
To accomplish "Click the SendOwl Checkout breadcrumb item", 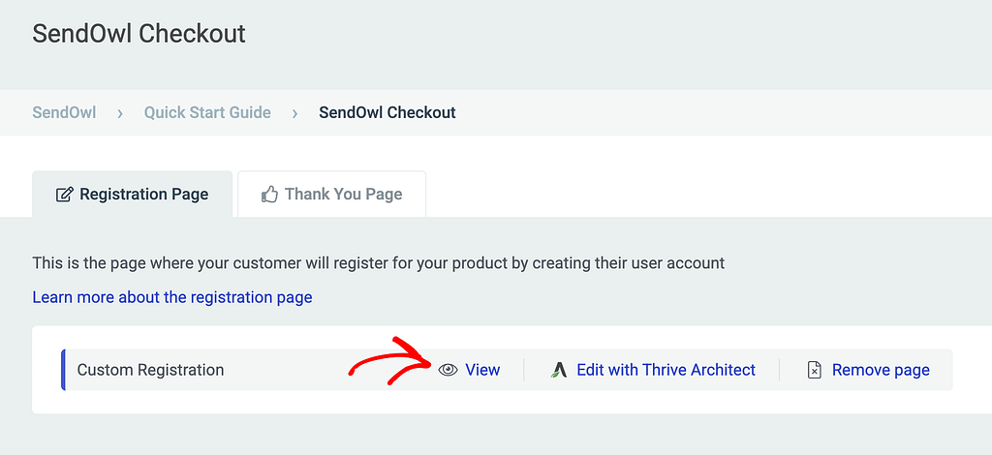I will 387,112.
